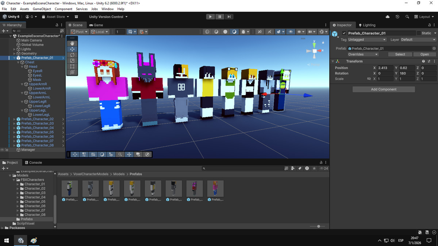The width and height of the screenshot is (438, 246).
Task: Open the Tag dropdown in the Inspector
Action: (366, 39)
